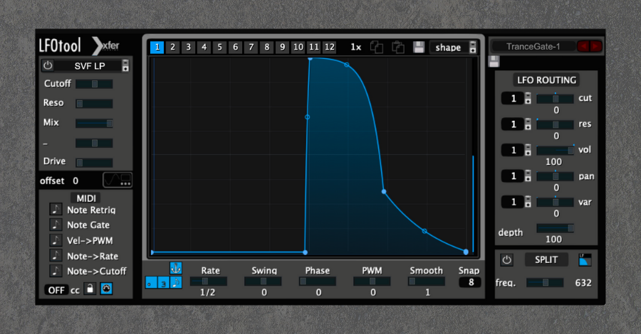
Task: Toggle the SPLIT section power button
Action: tap(506, 260)
